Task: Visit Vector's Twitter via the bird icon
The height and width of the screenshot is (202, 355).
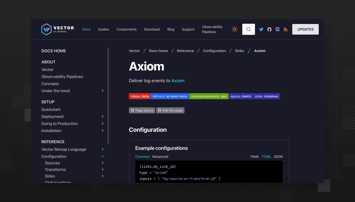Action: tap(261, 29)
